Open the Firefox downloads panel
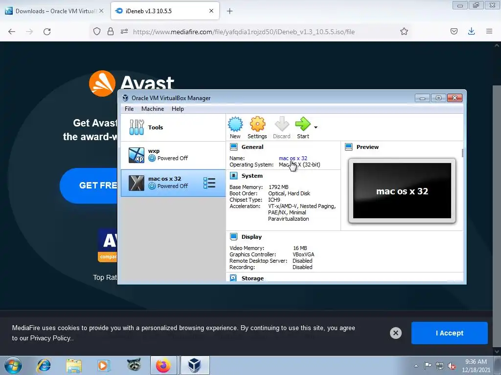 tap(471, 31)
